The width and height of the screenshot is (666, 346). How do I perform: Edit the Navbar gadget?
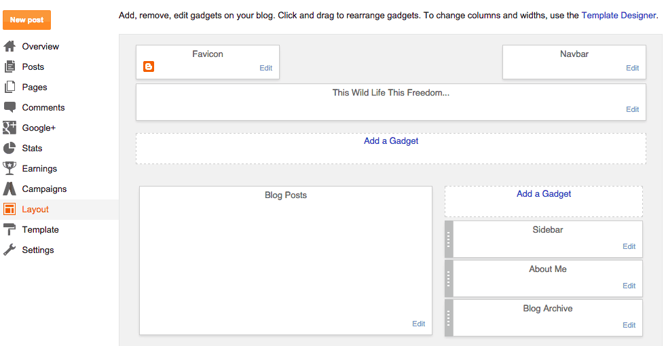tap(632, 68)
